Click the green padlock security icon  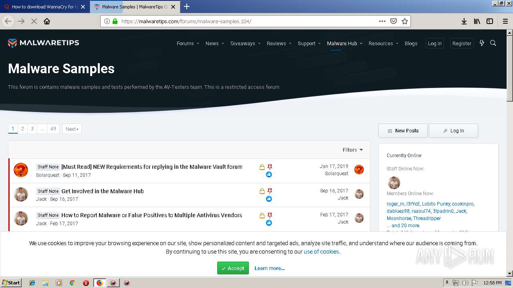click(x=115, y=21)
